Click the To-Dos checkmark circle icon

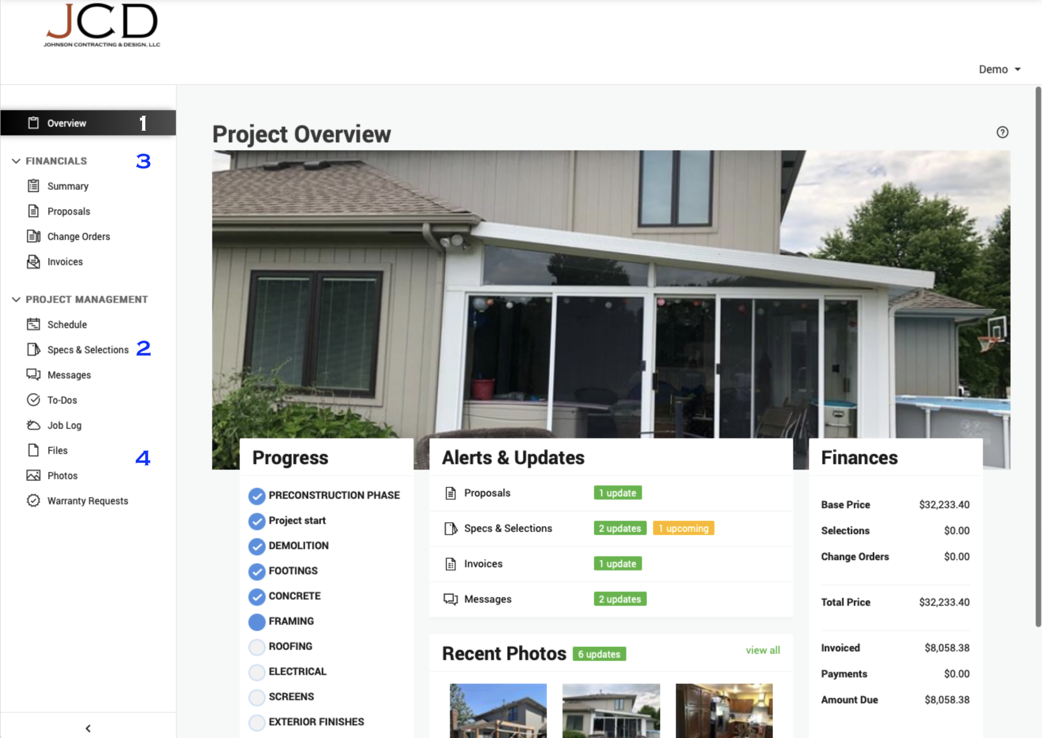pyautogui.click(x=33, y=400)
